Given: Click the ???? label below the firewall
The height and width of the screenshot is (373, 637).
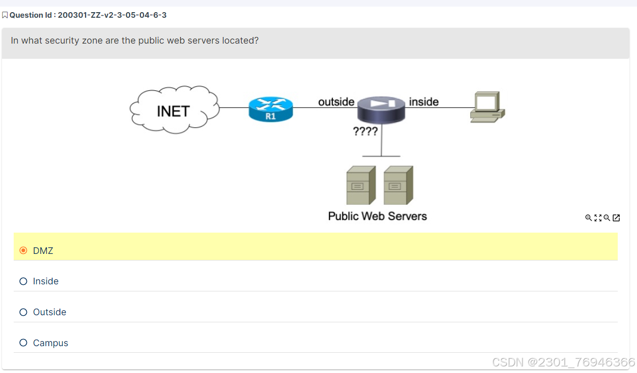Looking at the screenshot, I should (366, 131).
